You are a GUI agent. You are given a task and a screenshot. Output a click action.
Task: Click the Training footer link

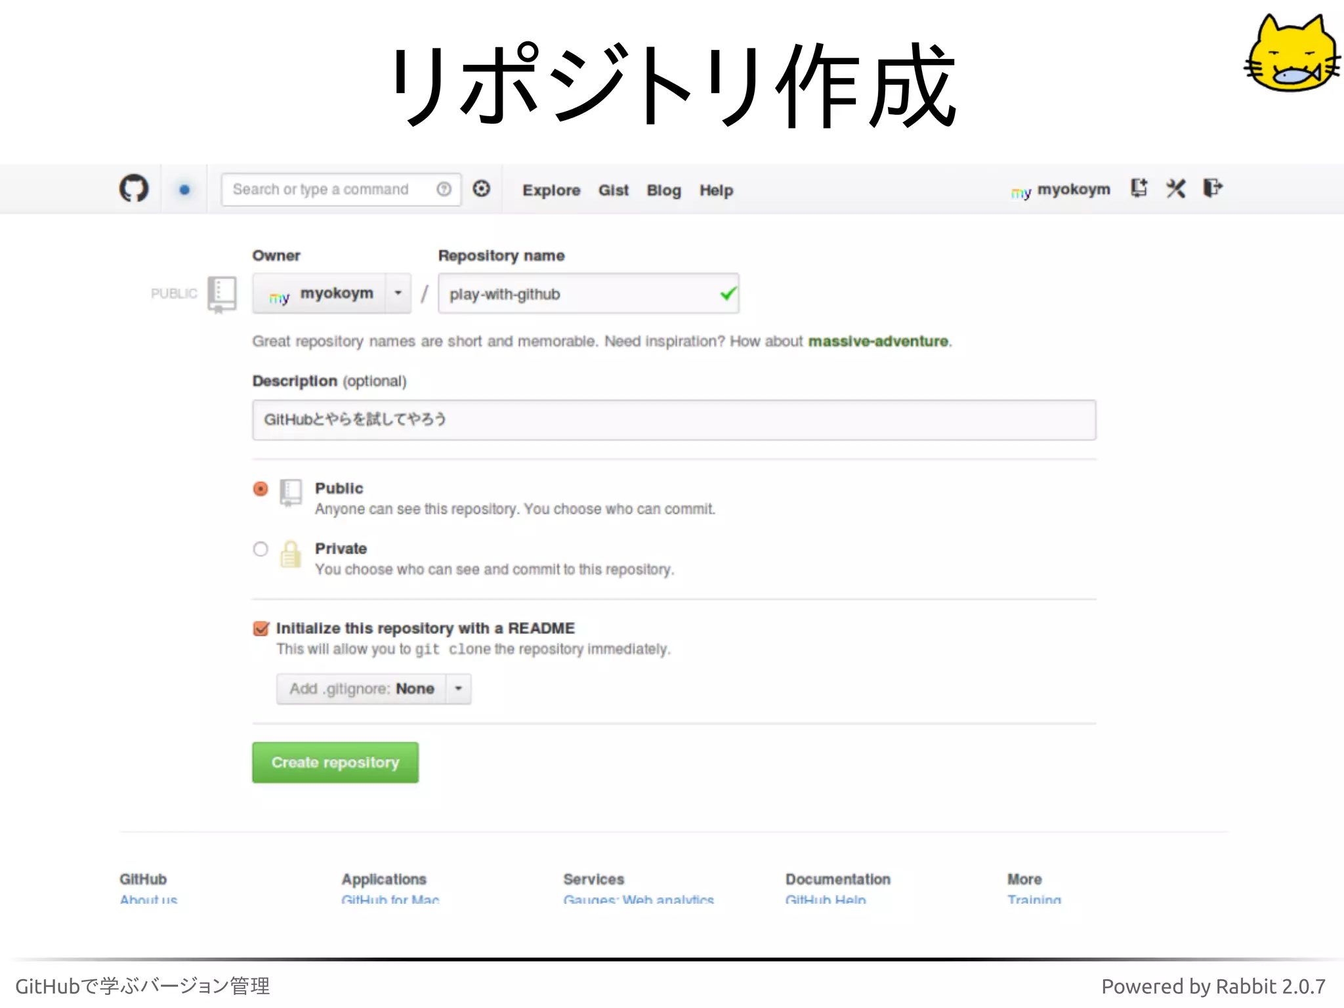point(1034,899)
